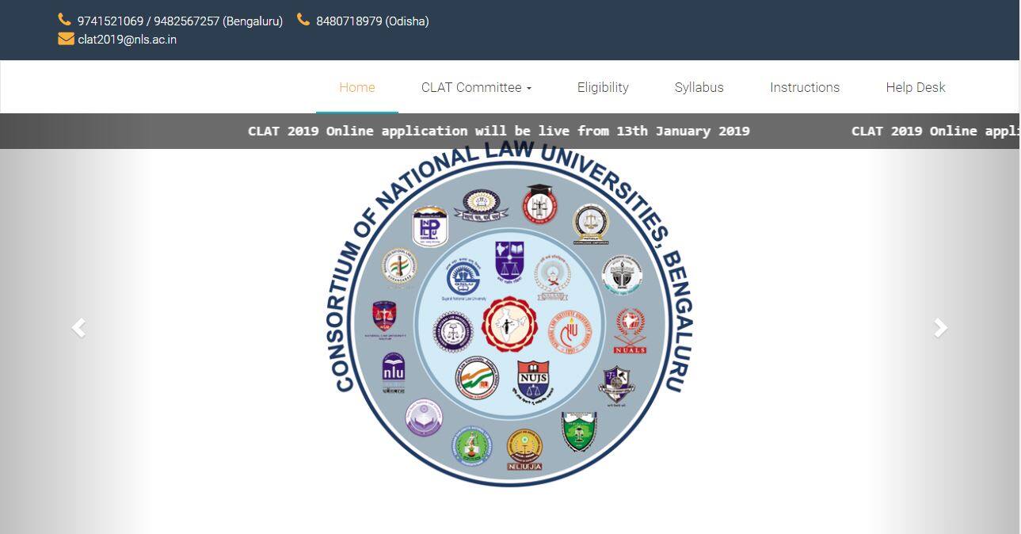Viewport: 1021px width, 534px height.
Task: Click the 13th January 2019 announcement ticker
Action: 499,131
